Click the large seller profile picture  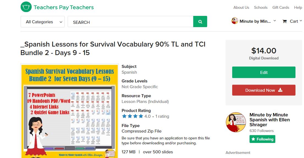(236, 122)
